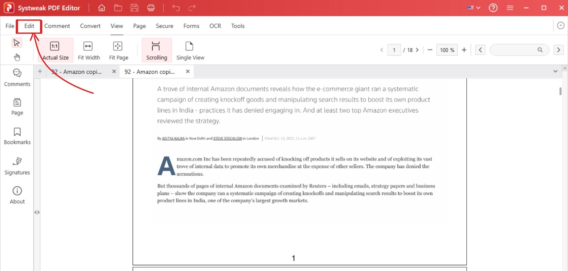The image size is (568, 271).
Task: Enable Scrolling view mode
Action: pos(157,50)
